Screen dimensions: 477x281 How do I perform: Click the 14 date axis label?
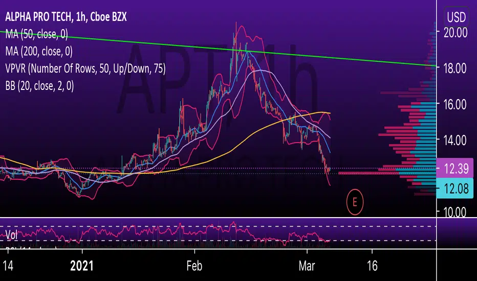coord(8,266)
